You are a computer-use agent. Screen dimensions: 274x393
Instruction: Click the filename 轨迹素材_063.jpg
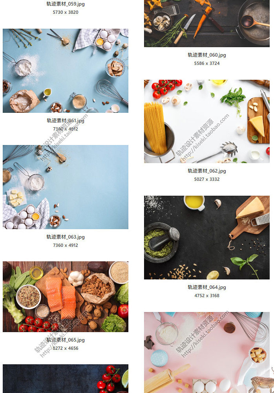(66, 237)
